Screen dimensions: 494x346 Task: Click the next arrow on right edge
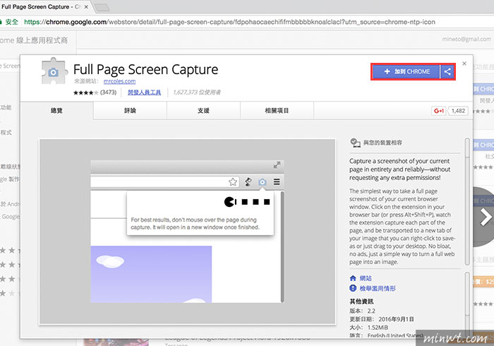tap(486, 217)
